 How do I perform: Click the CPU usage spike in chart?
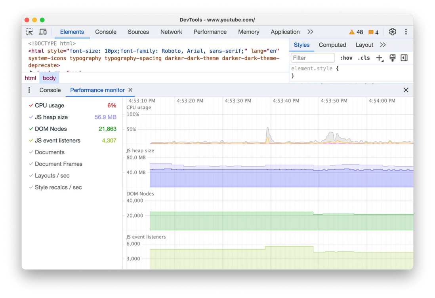(x=268, y=135)
